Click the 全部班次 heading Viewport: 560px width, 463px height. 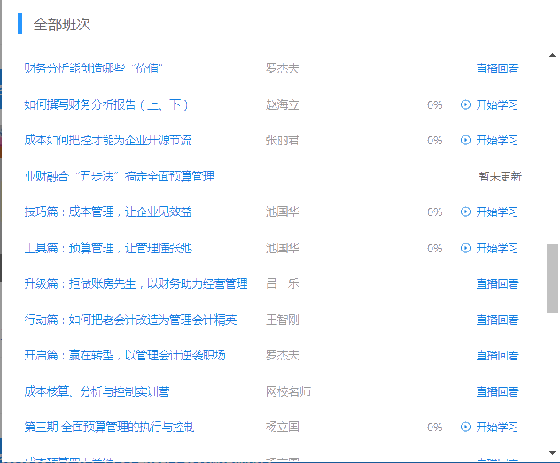point(62,24)
